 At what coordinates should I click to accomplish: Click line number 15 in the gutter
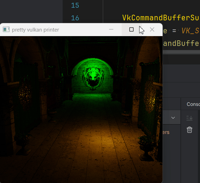tap(75, 5)
